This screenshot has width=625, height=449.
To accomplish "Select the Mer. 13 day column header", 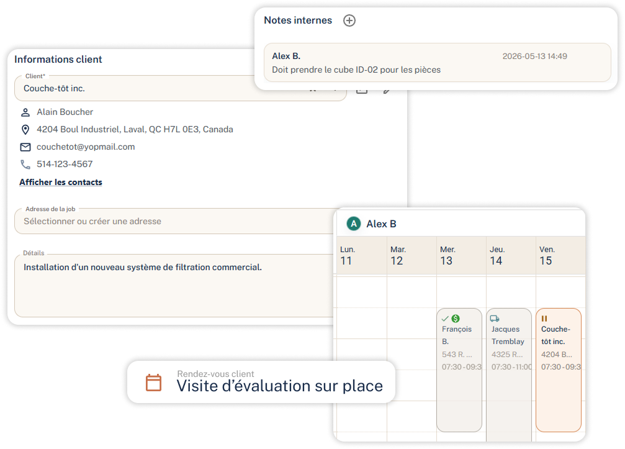I will [x=462, y=255].
